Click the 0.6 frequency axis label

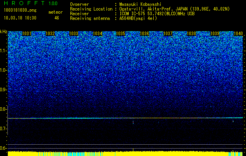[2, 148]
